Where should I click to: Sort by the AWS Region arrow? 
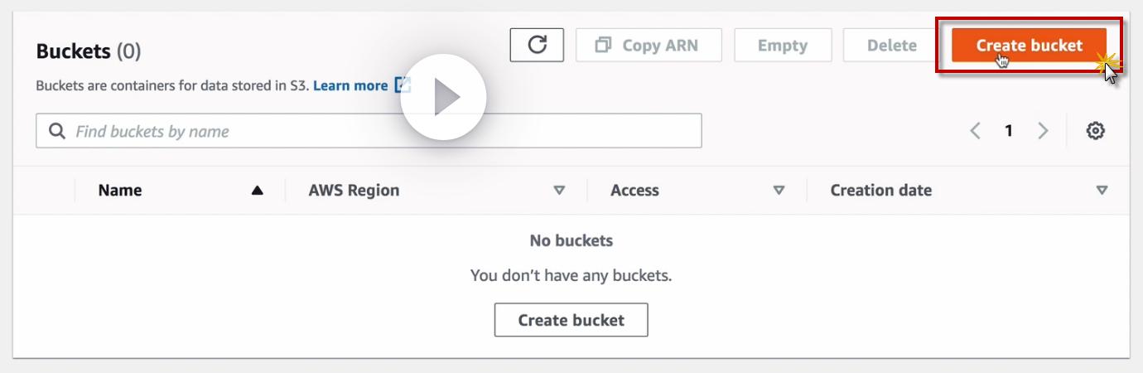point(559,191)
